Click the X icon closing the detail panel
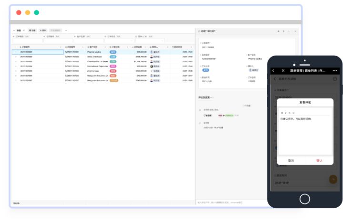Screen dimensions: 343x222 point(295,31)
